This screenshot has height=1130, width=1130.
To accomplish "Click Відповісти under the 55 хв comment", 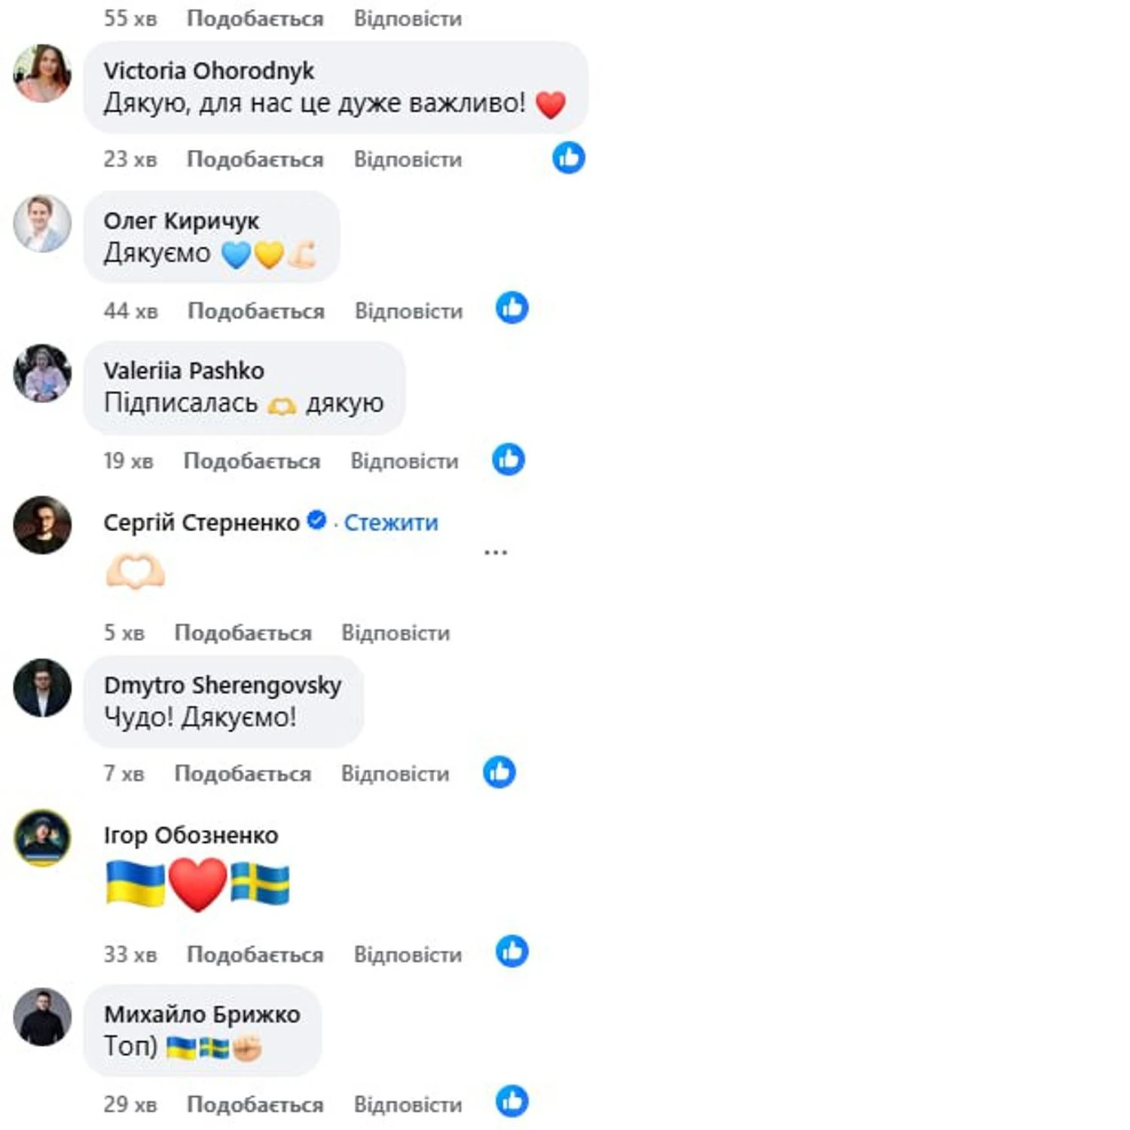I will [x=408, y=18].
